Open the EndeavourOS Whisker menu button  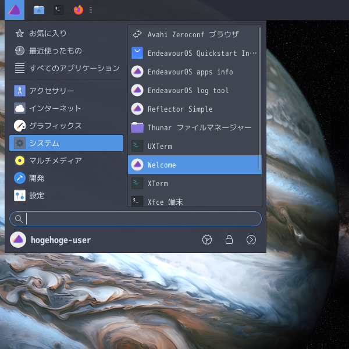pyautogui.click(x=15, y=10)
